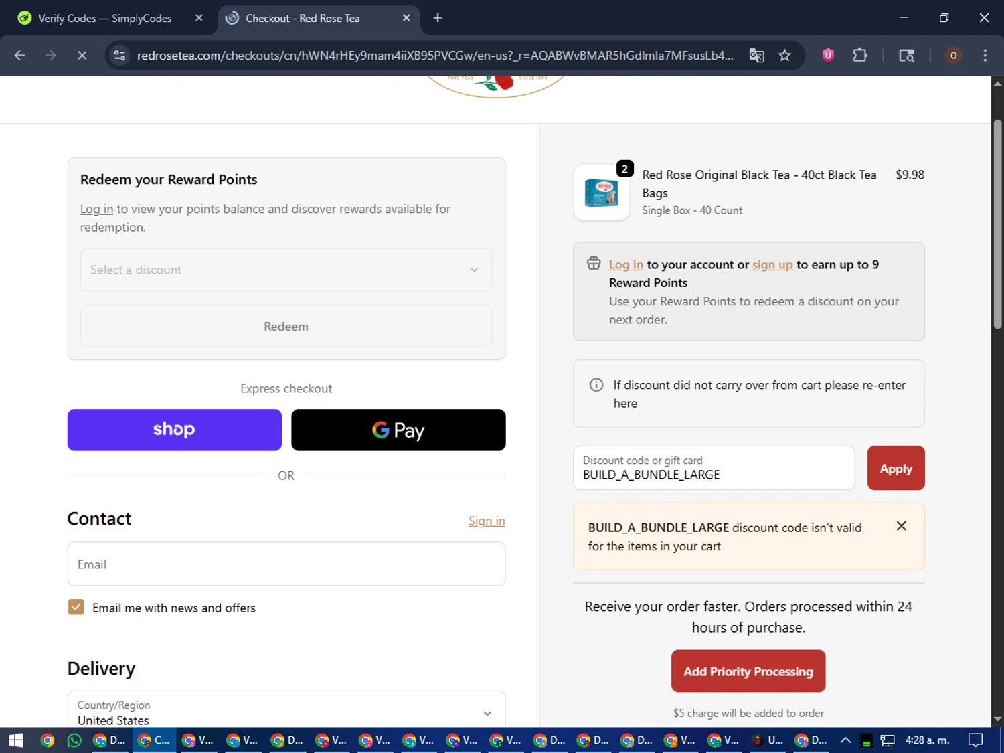This screenshot has height=753, width=1004.
Task: Click the page vertical scrollbar
Action: click(997, 224)
